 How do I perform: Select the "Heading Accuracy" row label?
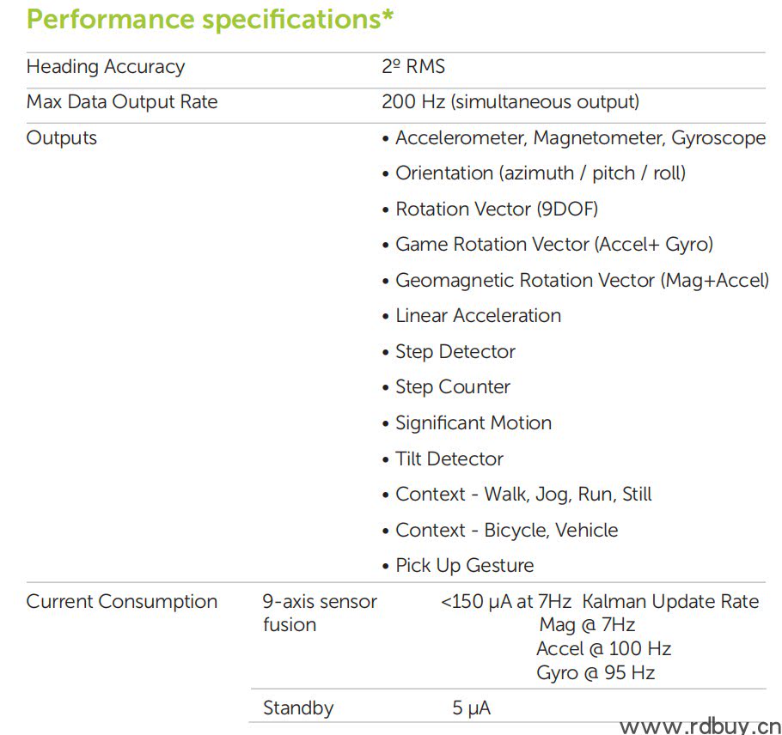coord(106,67)
